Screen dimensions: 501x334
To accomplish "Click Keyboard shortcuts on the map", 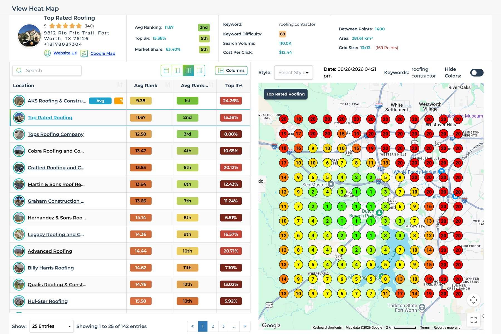I will click(x=327, y=328).
